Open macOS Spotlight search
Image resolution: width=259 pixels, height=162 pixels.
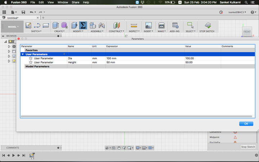(246, 2)
